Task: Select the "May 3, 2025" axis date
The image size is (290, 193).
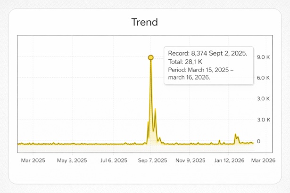Action: 72,161
